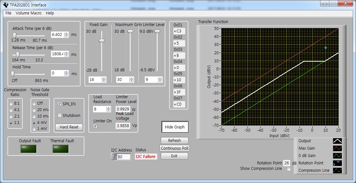The height and width of the screenshot is (183, 356).
Task: Click the Limiter Level value stepper arrows
Action: pos(160,80)
